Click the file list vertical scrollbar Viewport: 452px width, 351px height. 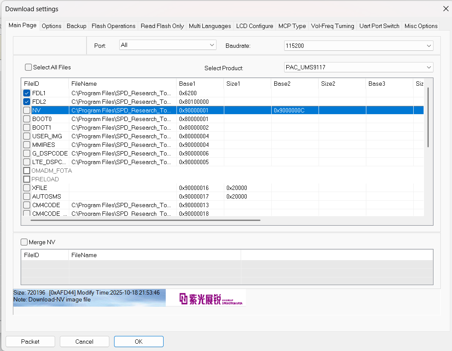point(428,117)
